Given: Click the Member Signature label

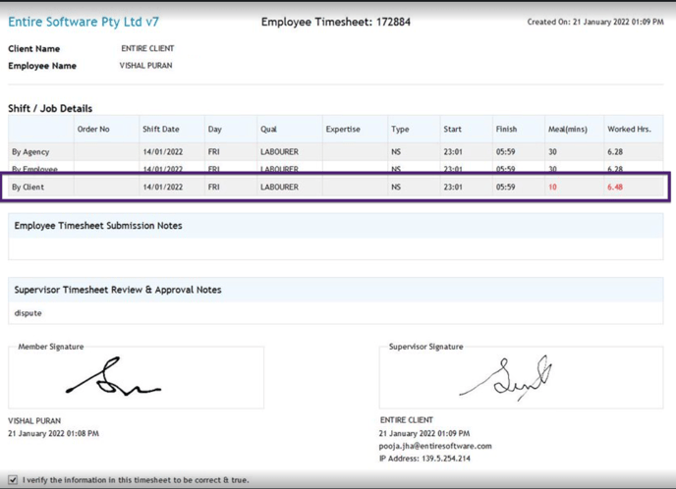Looking at the screenshot, I should (x=51, y=347).
